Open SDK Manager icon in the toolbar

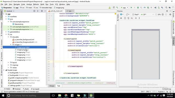[x=162, y=8]
